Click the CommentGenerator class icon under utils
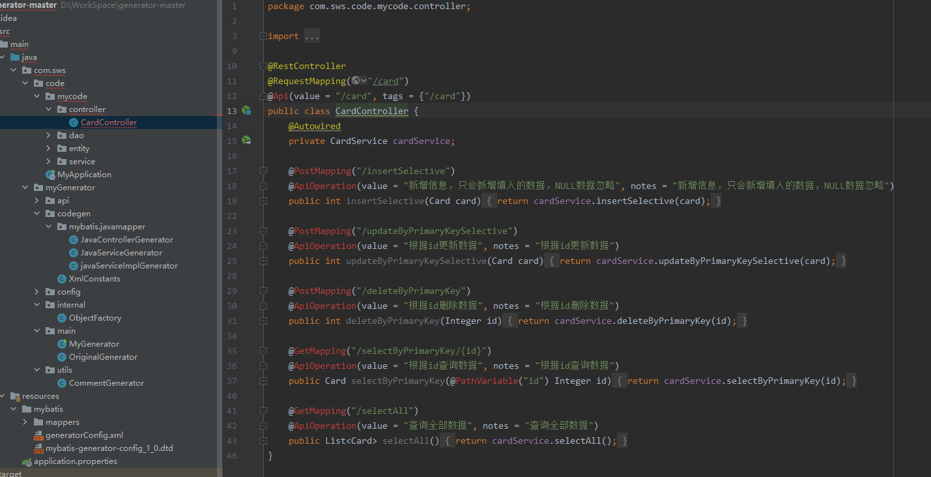The height and width of the screenshot is (477, 931). (63, 383)
